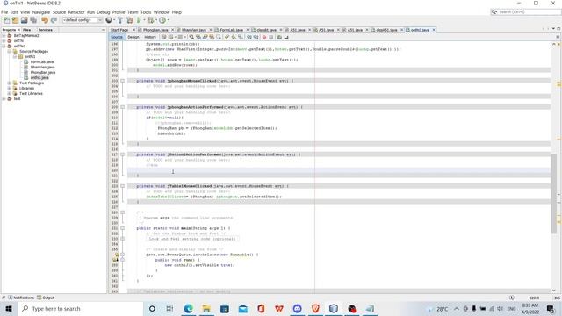Select NhanVien.java in the Projects tree
The image size is (562, 316).
42,67
